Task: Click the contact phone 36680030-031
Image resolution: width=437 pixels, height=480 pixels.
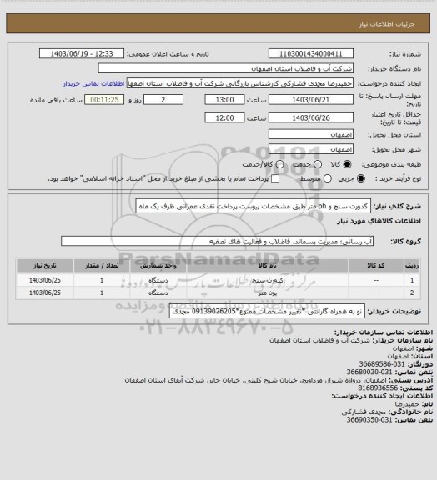Action: pyautogui.click(x=369, y=372)
